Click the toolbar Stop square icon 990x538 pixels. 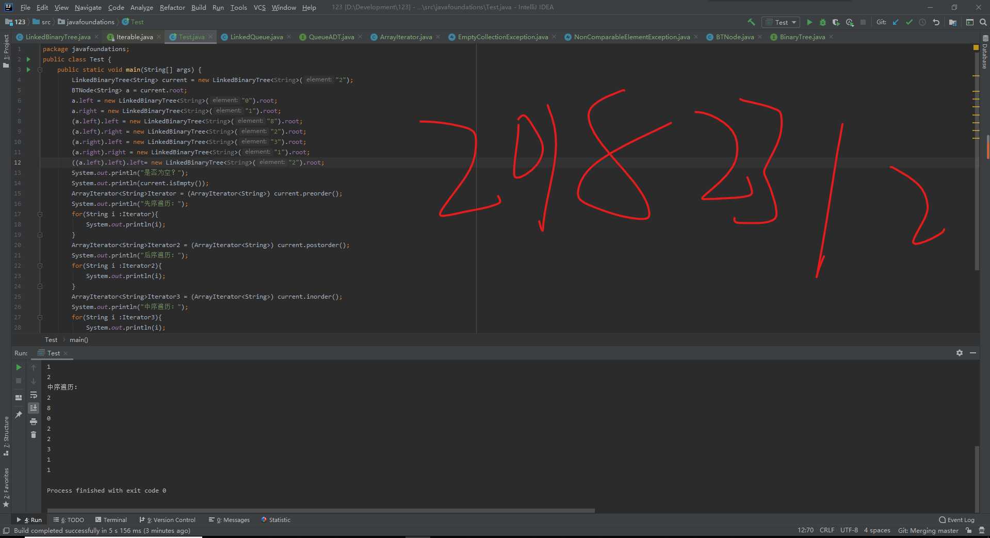pyautogui.click(x=863, y=22)
